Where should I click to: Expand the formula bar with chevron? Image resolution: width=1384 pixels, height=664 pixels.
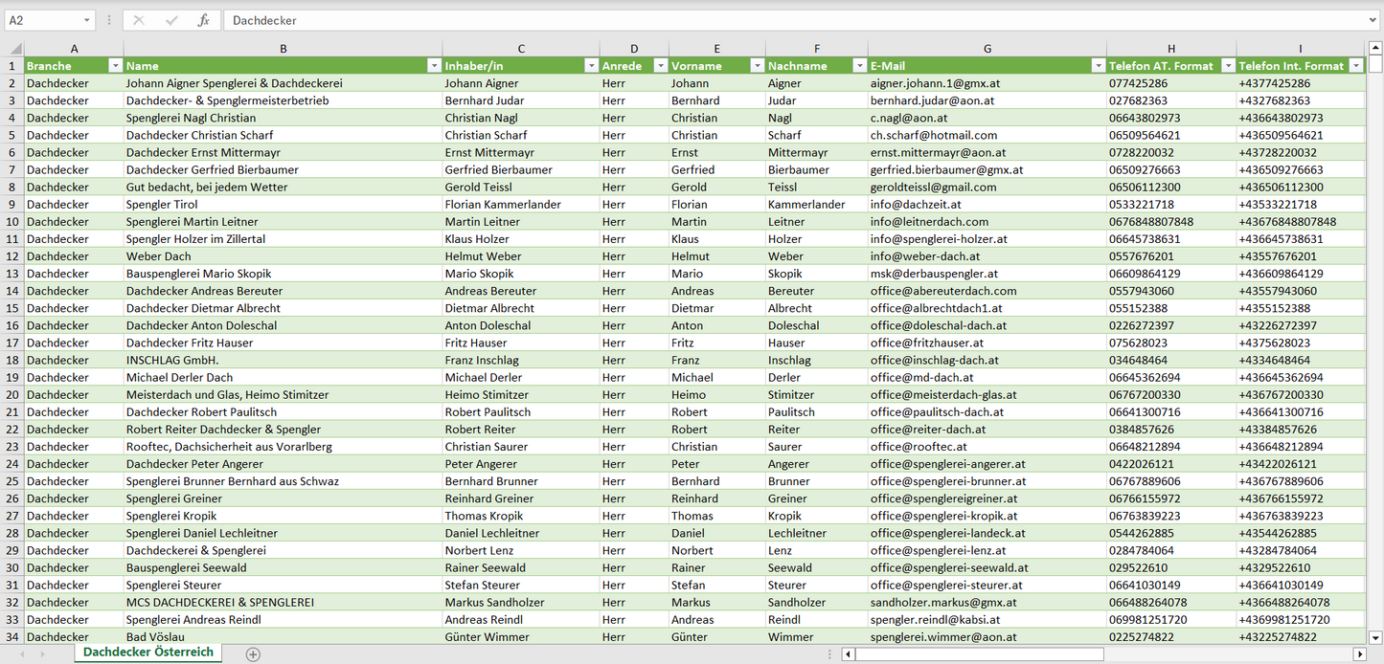coord(1373,20)
